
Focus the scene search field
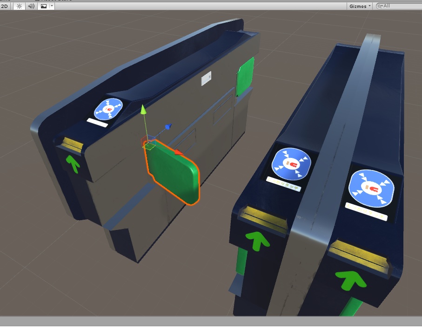399,6
